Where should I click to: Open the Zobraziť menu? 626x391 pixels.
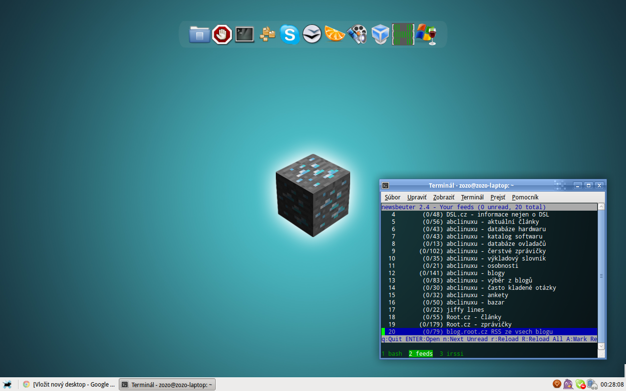tap(444, 197)
